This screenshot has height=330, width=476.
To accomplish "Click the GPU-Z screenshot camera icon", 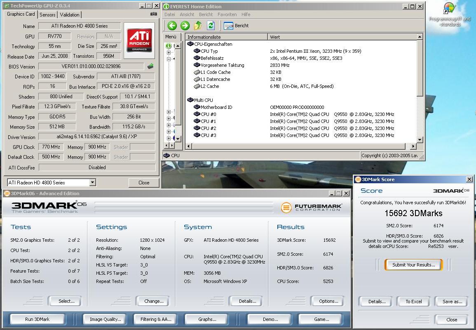I will coord(154,14).
